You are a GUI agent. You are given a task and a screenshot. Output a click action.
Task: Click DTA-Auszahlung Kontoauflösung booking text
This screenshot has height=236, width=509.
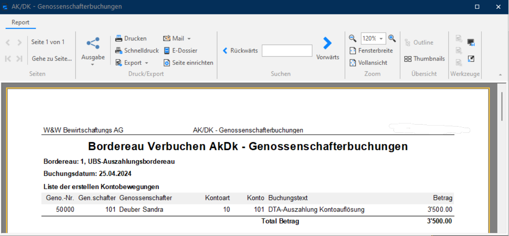[x=317, y=210]
